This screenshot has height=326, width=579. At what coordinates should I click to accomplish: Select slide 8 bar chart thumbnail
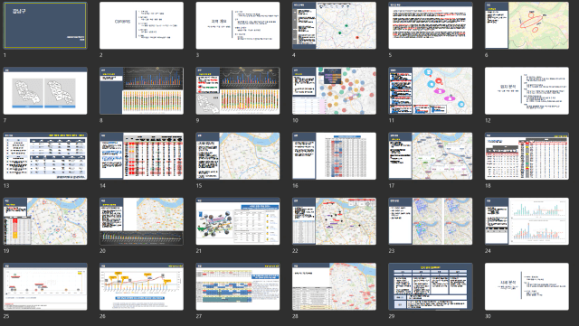[x=141, y=90]
